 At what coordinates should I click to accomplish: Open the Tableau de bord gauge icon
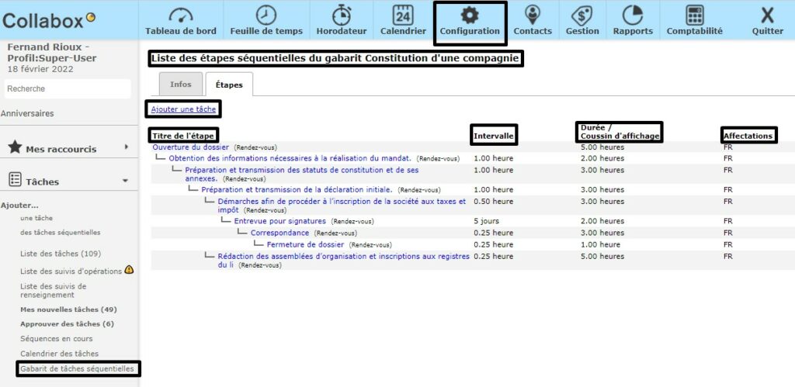tap(180, 15)
